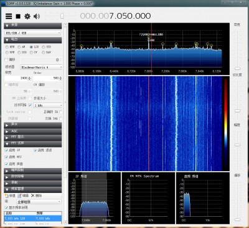Screen dimensions: 249x228
Task: Expand the Audio panel above AGC
Action: [33, 125]
